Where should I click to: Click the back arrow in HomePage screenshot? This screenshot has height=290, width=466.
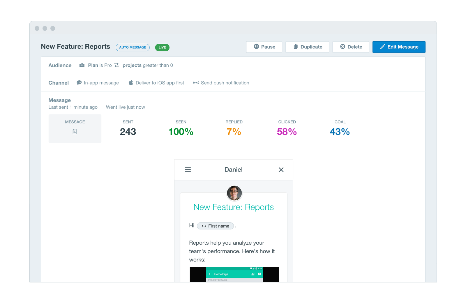pos(210,274)
